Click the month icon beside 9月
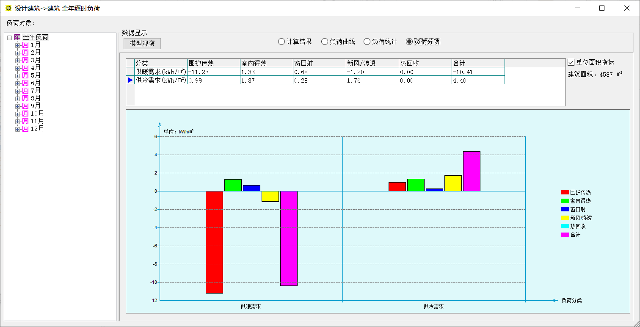Image resolution: width=640 pixels, height=327 pixels. click(x=25, y=106)
